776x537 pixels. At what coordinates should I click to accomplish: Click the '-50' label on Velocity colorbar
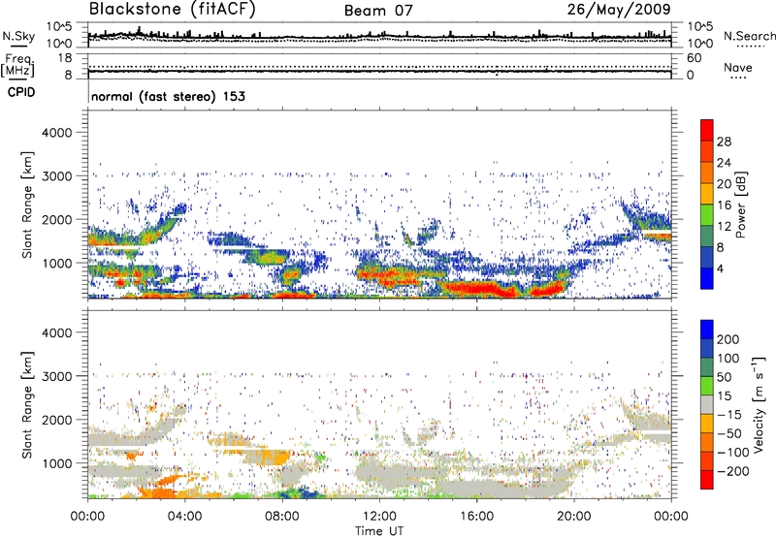(729, 433)
